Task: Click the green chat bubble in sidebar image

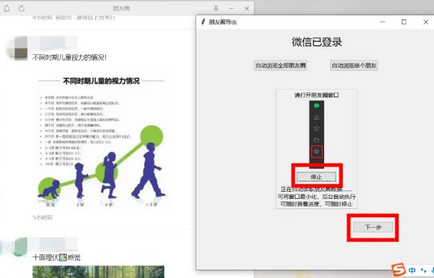Action: pyautogui.click(x=316, y=106)
